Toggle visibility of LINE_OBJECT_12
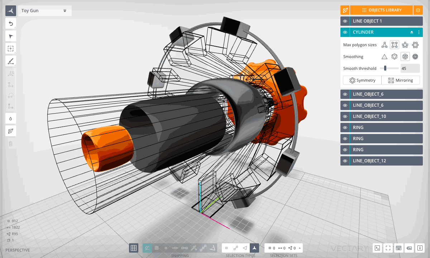The image size is (430, 258). tap(345, 161)
